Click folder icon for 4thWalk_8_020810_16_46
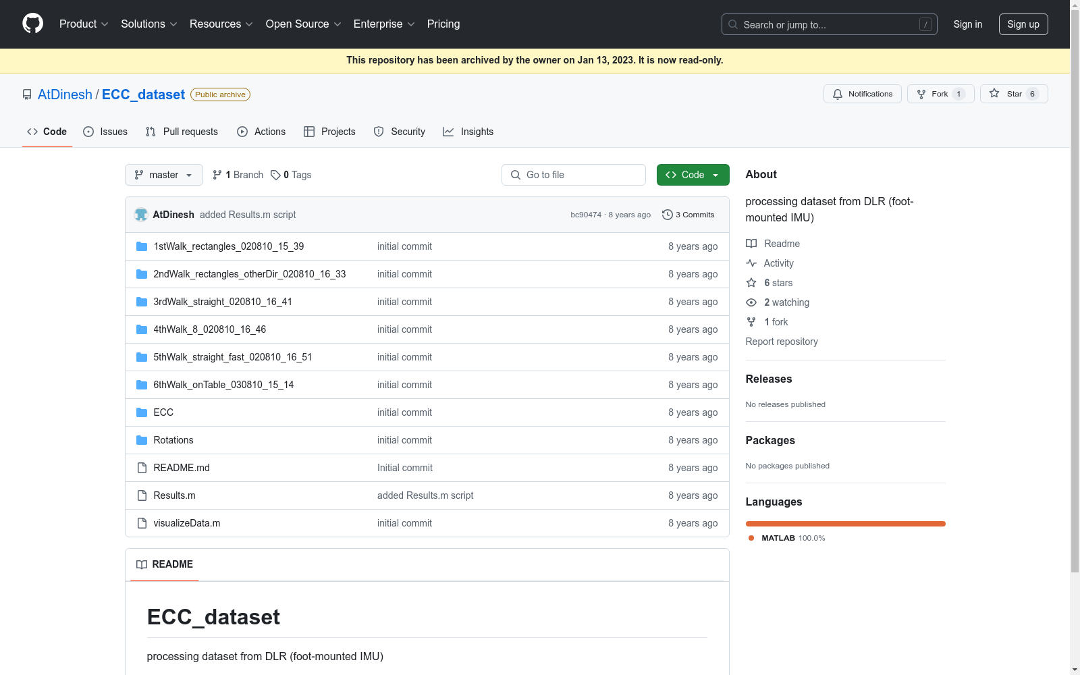 tap(142, 329)
